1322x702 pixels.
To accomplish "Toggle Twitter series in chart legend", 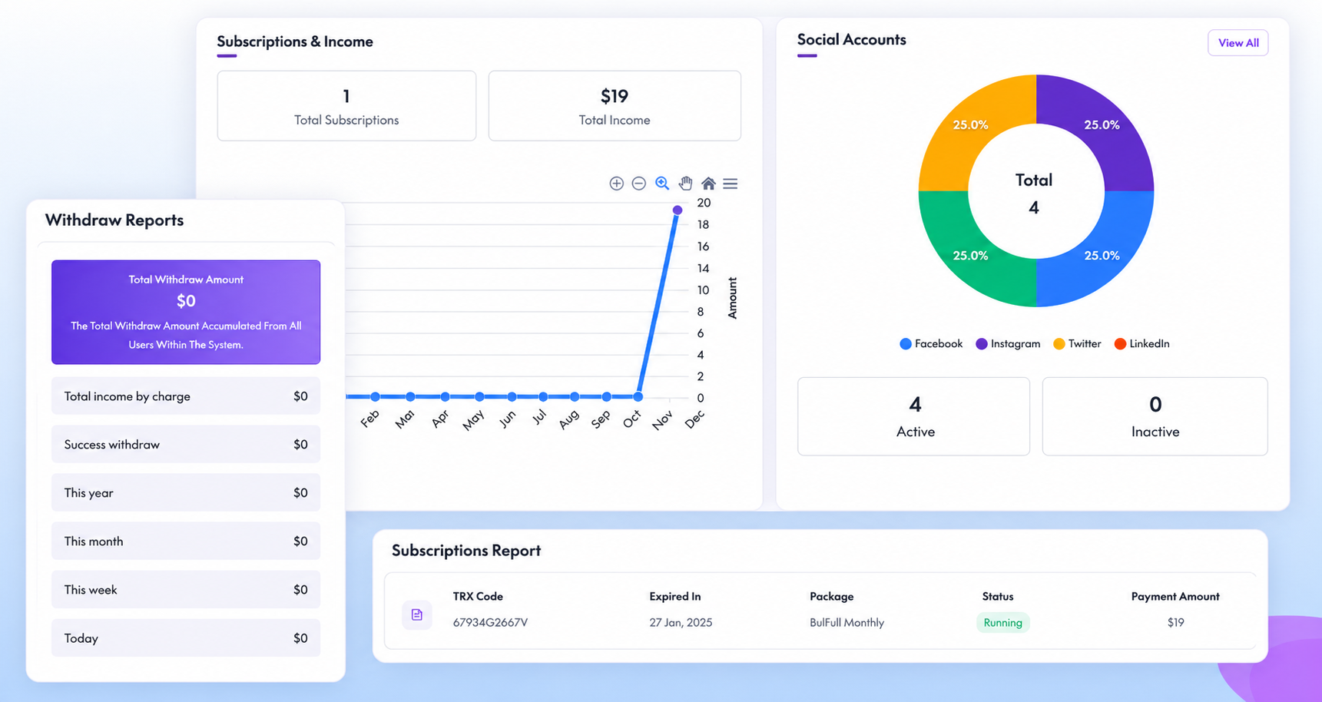I will pyautogui.click(x=1076, y=344).
